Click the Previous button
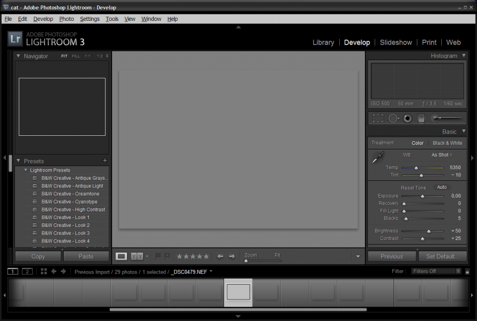Image resolution: width=477 pixels, height=321 pixels. tap(392, 256)
